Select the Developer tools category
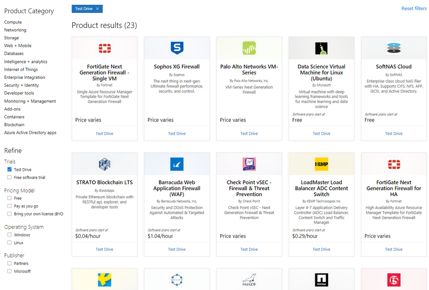Viewport: 429px width, 290px height. (x=19, y=93)
